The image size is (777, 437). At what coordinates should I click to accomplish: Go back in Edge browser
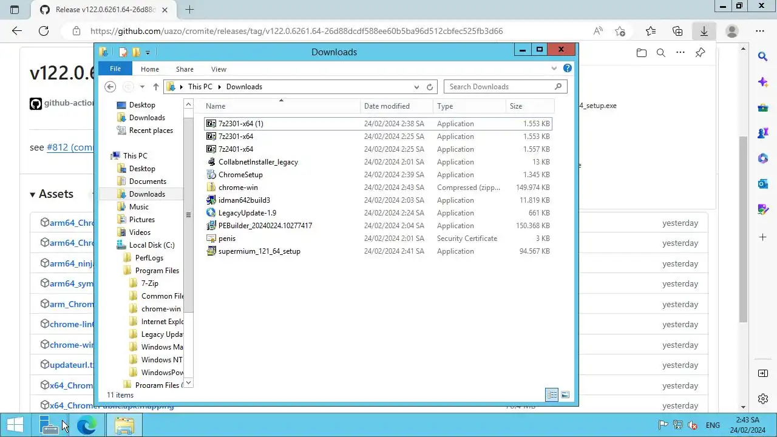pos(17,31)
